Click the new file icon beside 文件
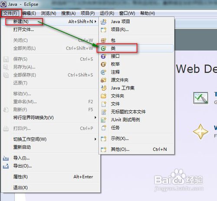Screen dimensions: 217x201 pos(104,104)
